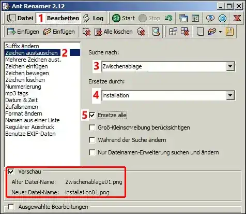This screenshot has height=214, width=246.
Task: Click the blank page new batch icon
Action: pyautogui.click(x=200, y=32)
